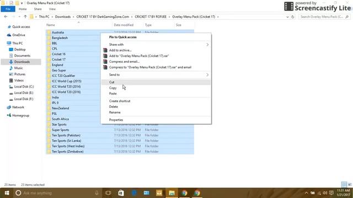
Task: Open Documents in navigation pane
Action: point(22,56)
